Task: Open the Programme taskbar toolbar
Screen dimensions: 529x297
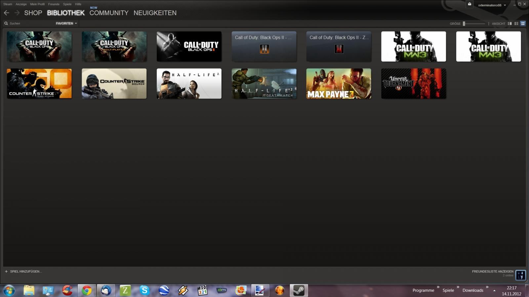Action: 423,290
